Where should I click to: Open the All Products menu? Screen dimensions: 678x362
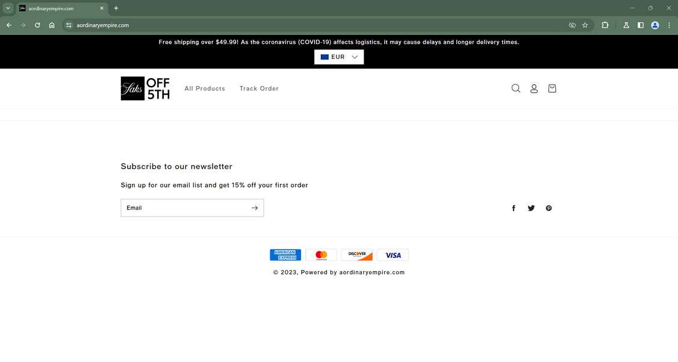(x=204, y=88)
